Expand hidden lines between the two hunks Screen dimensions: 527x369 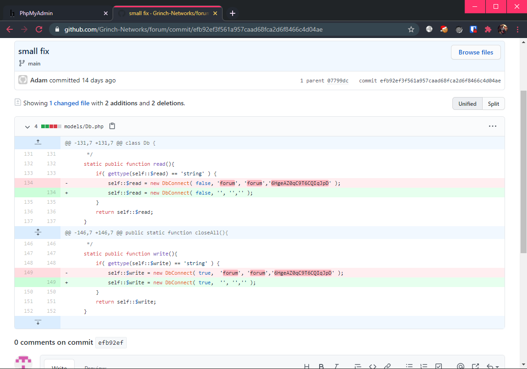(x=38, y=232)
